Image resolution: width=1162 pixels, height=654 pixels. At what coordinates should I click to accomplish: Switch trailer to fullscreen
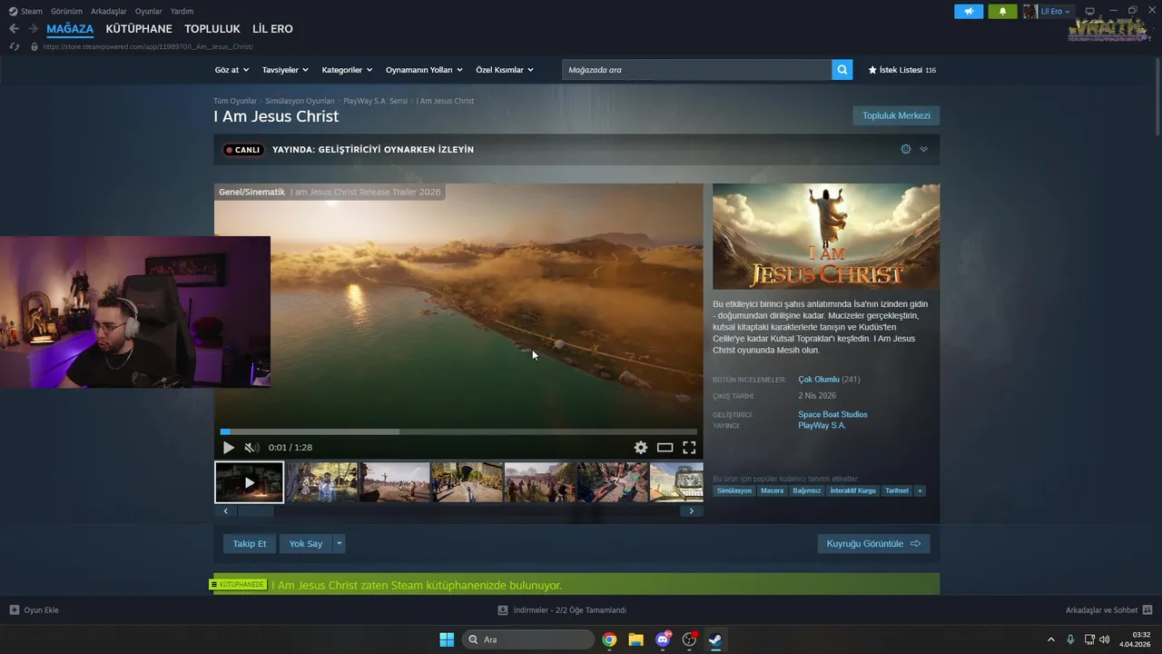[x=689, y=448]
